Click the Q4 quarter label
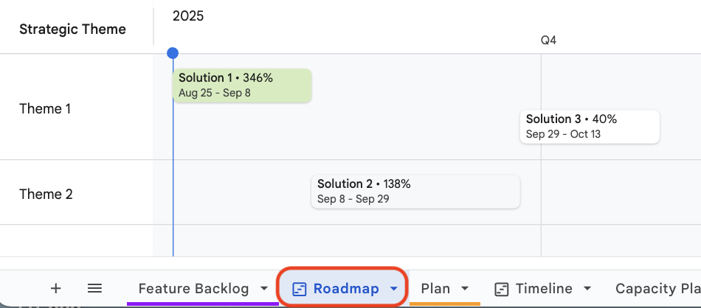Screen dimensions: 701x308 coord(548,40)
